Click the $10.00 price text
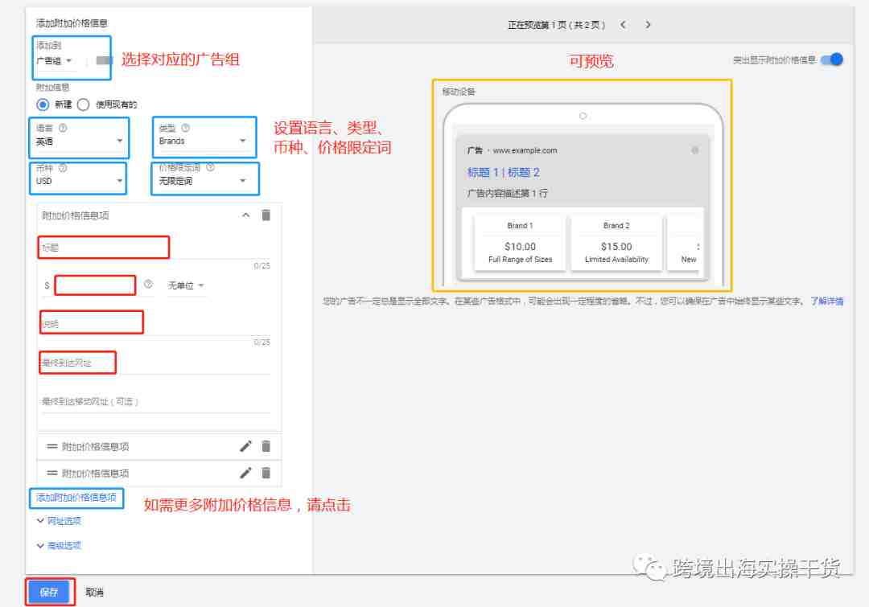869x607 pixels. (x=520, y=247)
